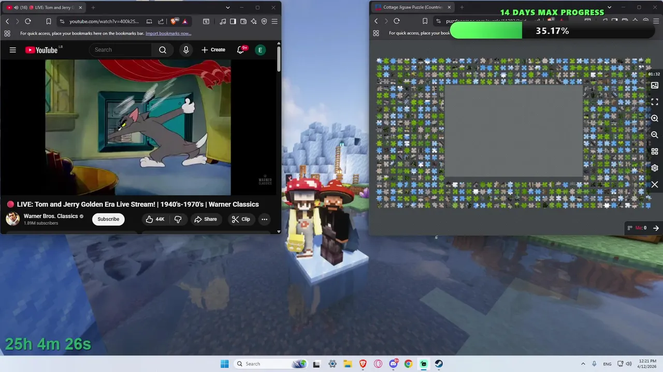Show hidden system tray icons
The width and height of the screenshot is (663, 372).
point(583,364)
